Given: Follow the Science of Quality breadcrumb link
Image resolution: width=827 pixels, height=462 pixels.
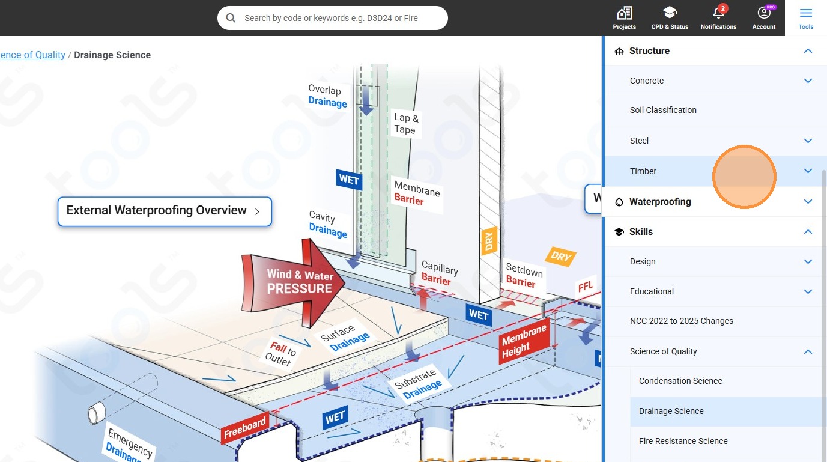Looking at the screenshot, I should tap(32, 55).
